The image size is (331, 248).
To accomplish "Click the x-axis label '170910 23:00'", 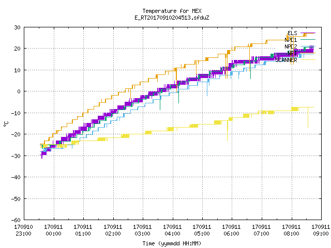I will [23, 230].
